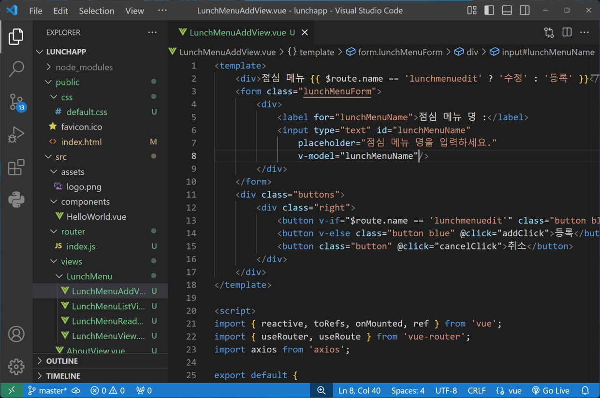Collapse the public folder
Image resolution: width=600 pixels, height=398 pixels.
coord(101,82)
